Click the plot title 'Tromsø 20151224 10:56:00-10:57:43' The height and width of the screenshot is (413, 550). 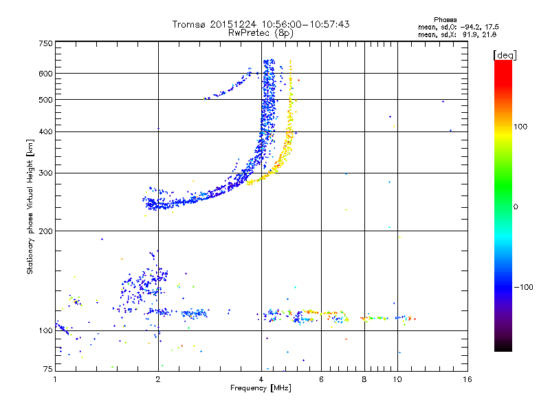pyautogui.click(x=261, y=24)
